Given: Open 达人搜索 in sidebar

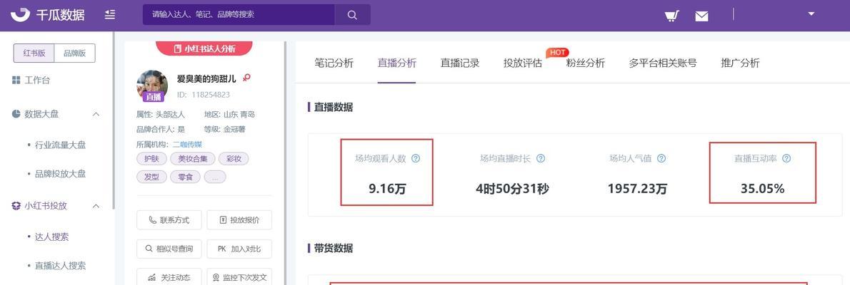Looking at the screenshot, I should pos(51,237).
